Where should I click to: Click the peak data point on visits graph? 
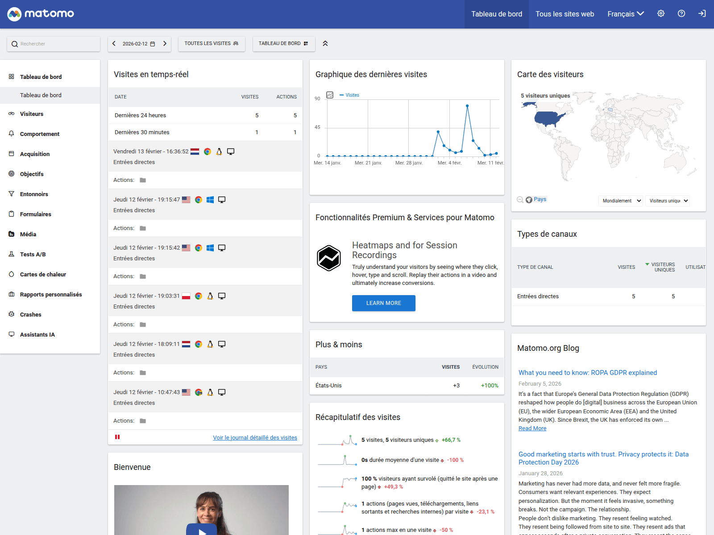[x=467, y=106]
